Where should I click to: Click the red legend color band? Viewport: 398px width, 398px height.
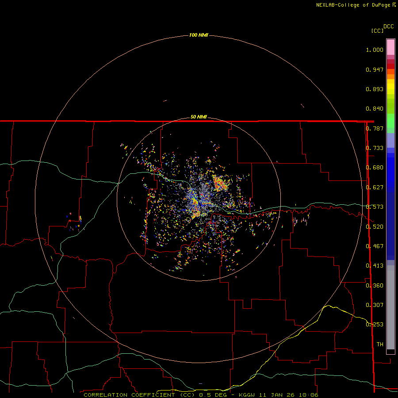point(390,66)
